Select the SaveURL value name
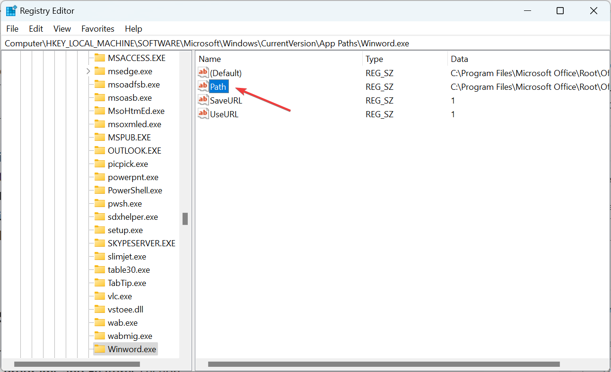This screenshot has width=611, height=372. 226,101
